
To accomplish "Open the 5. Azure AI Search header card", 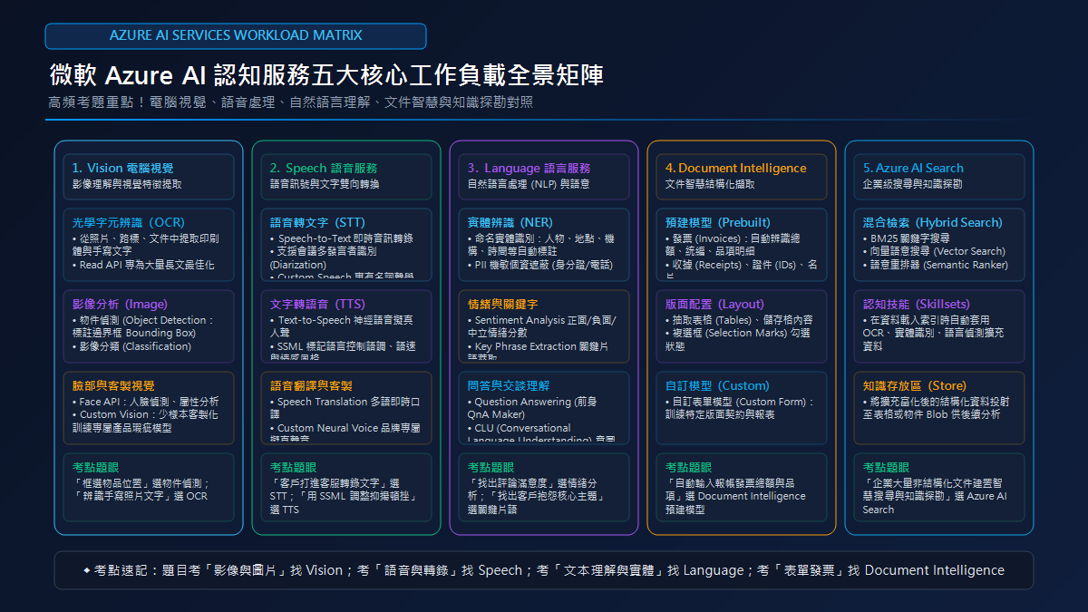I will tap(939, 176).
